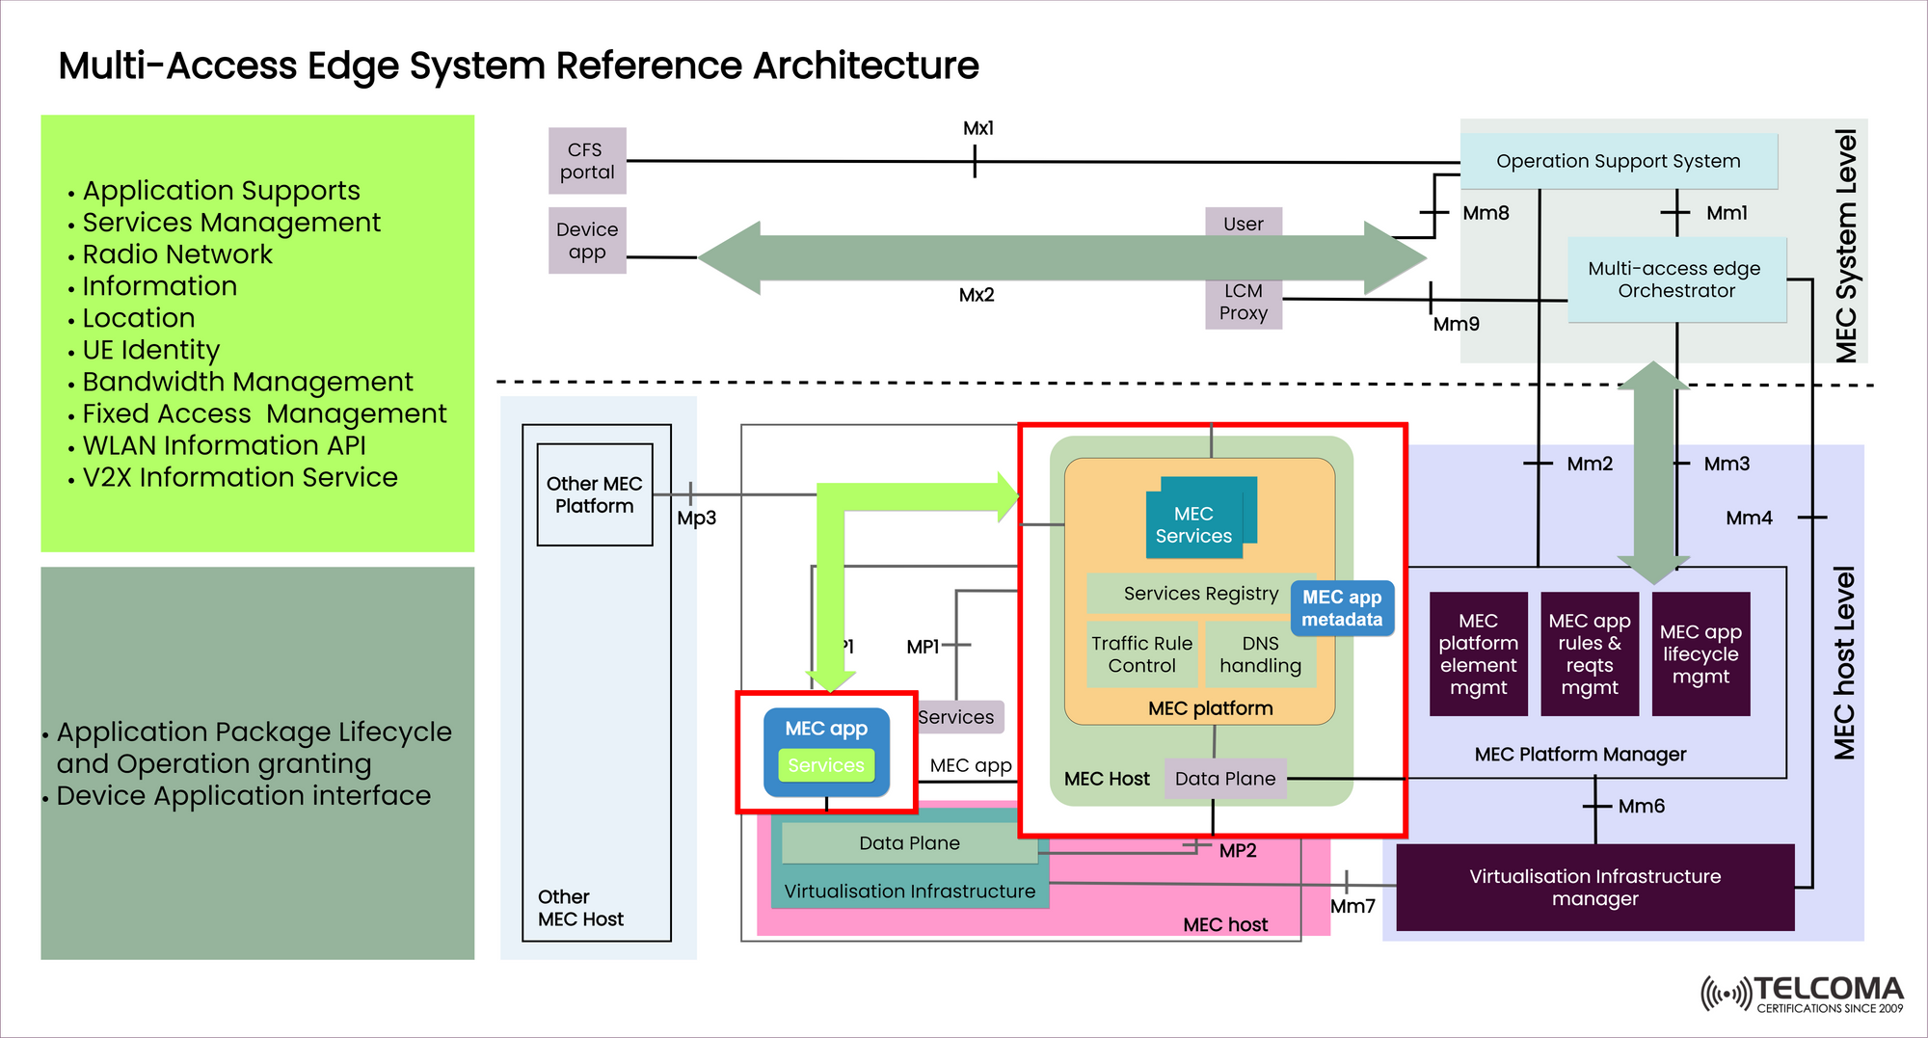Viewport: 1928px width, 1038px height.
Task: Click the large Mx2 double-headed arrow
Action: [x=1060, y=257]
